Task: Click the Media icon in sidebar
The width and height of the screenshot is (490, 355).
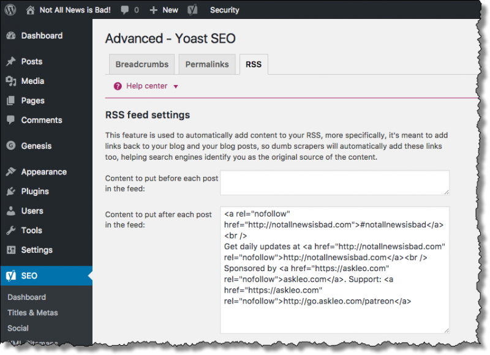Action: click(11, 81)
